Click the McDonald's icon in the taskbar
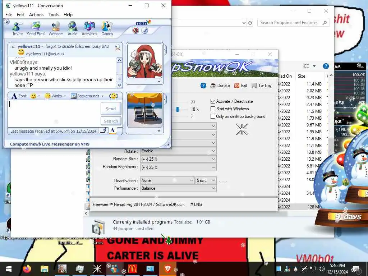This screenshot has width=368, height=276. (x=133, y=268)
